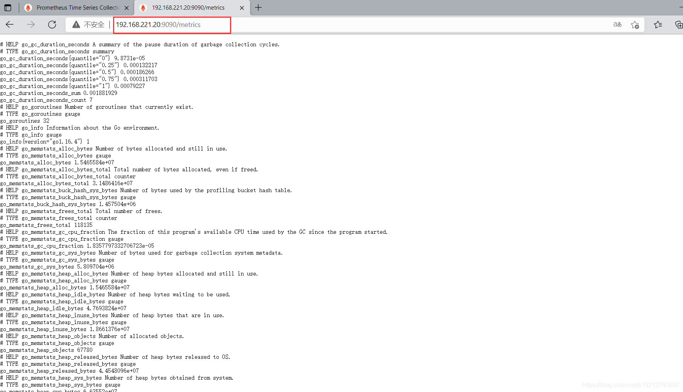Image resolution: width=683 pixels, height=392 pixels.
Task: Open the tab actions menu icon
Action: 8,8
